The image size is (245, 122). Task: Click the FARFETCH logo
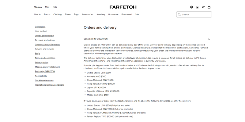point(123,7)
